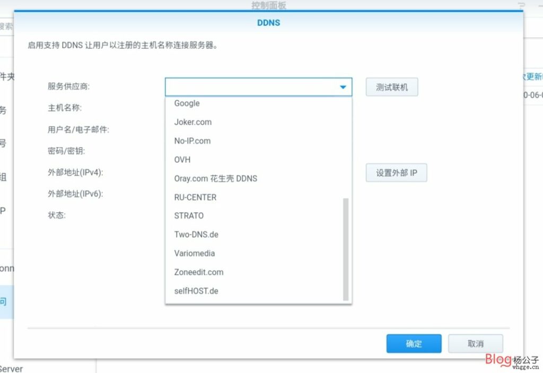Click the 主机名称 label
Screen dimensions: 543x373
click(x=65, y=108)
